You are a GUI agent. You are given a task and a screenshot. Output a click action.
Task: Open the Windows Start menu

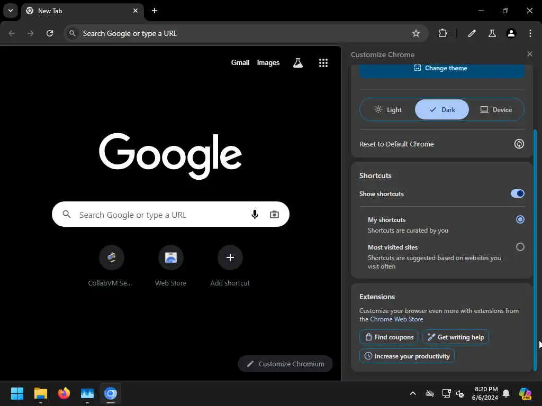tap(17, 393)
